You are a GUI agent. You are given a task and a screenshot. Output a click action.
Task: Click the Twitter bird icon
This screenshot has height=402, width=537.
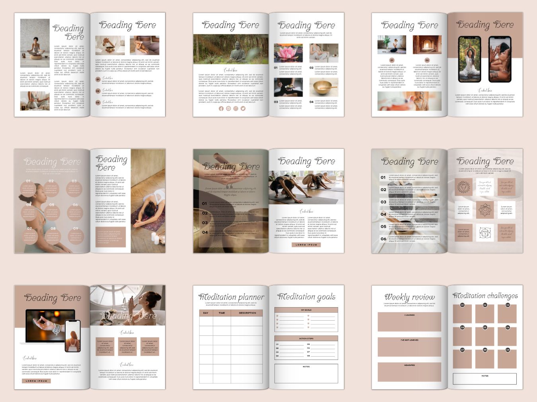tap(243, 109)
